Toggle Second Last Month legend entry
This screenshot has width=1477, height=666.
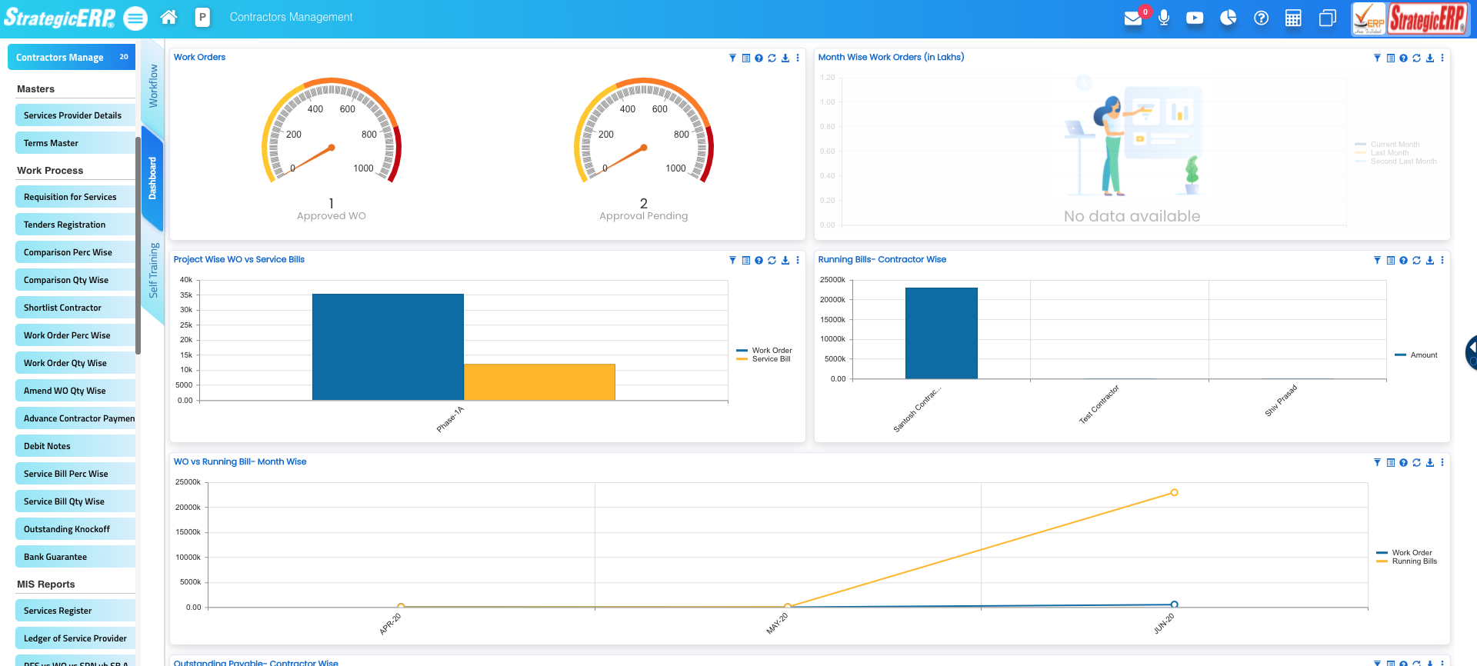pos(1395,162)
